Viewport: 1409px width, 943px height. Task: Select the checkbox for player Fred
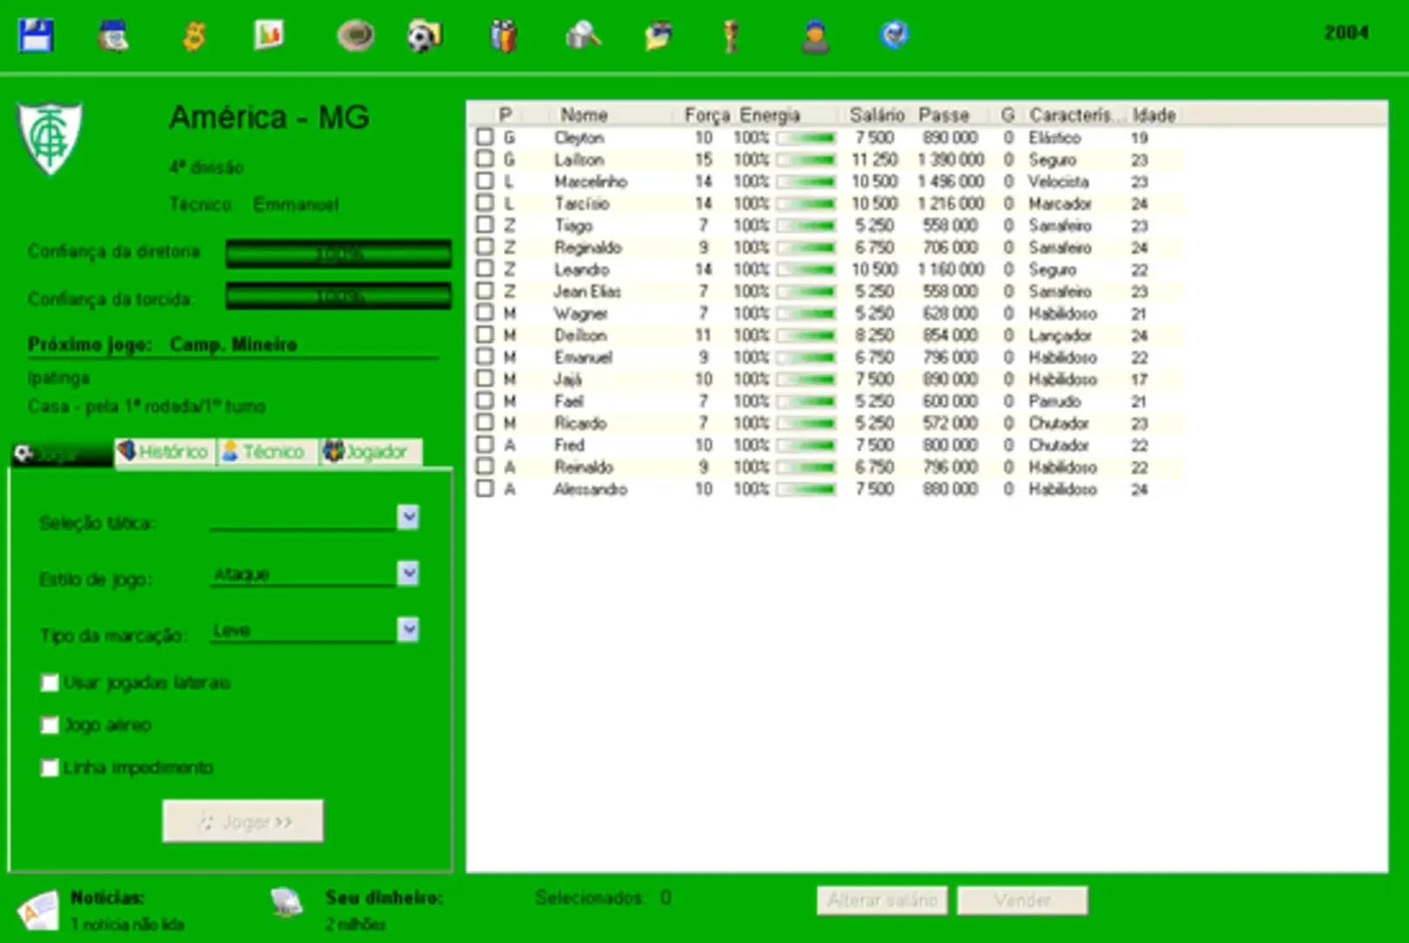coord(485,444)
